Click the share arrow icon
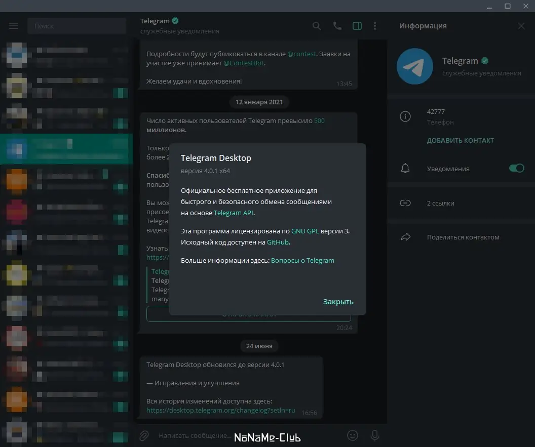The image size is (535, 447). 405,237
